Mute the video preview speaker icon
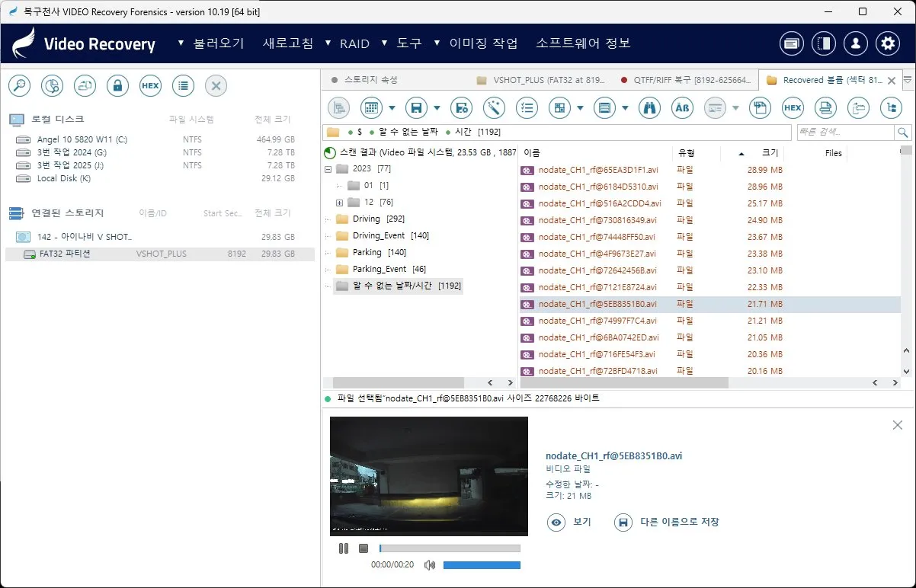Image resolution: width=916 pixels, height=588 pixels. tap(430, 565)
